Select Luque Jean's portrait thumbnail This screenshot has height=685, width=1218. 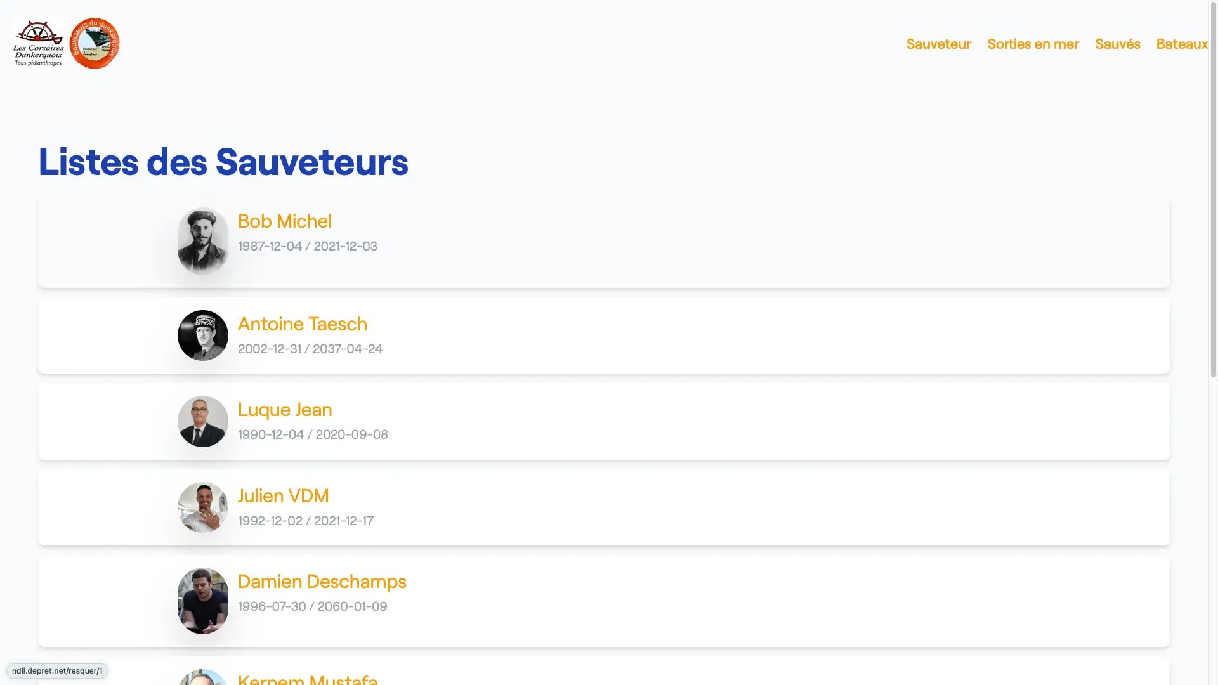point(202,422)
